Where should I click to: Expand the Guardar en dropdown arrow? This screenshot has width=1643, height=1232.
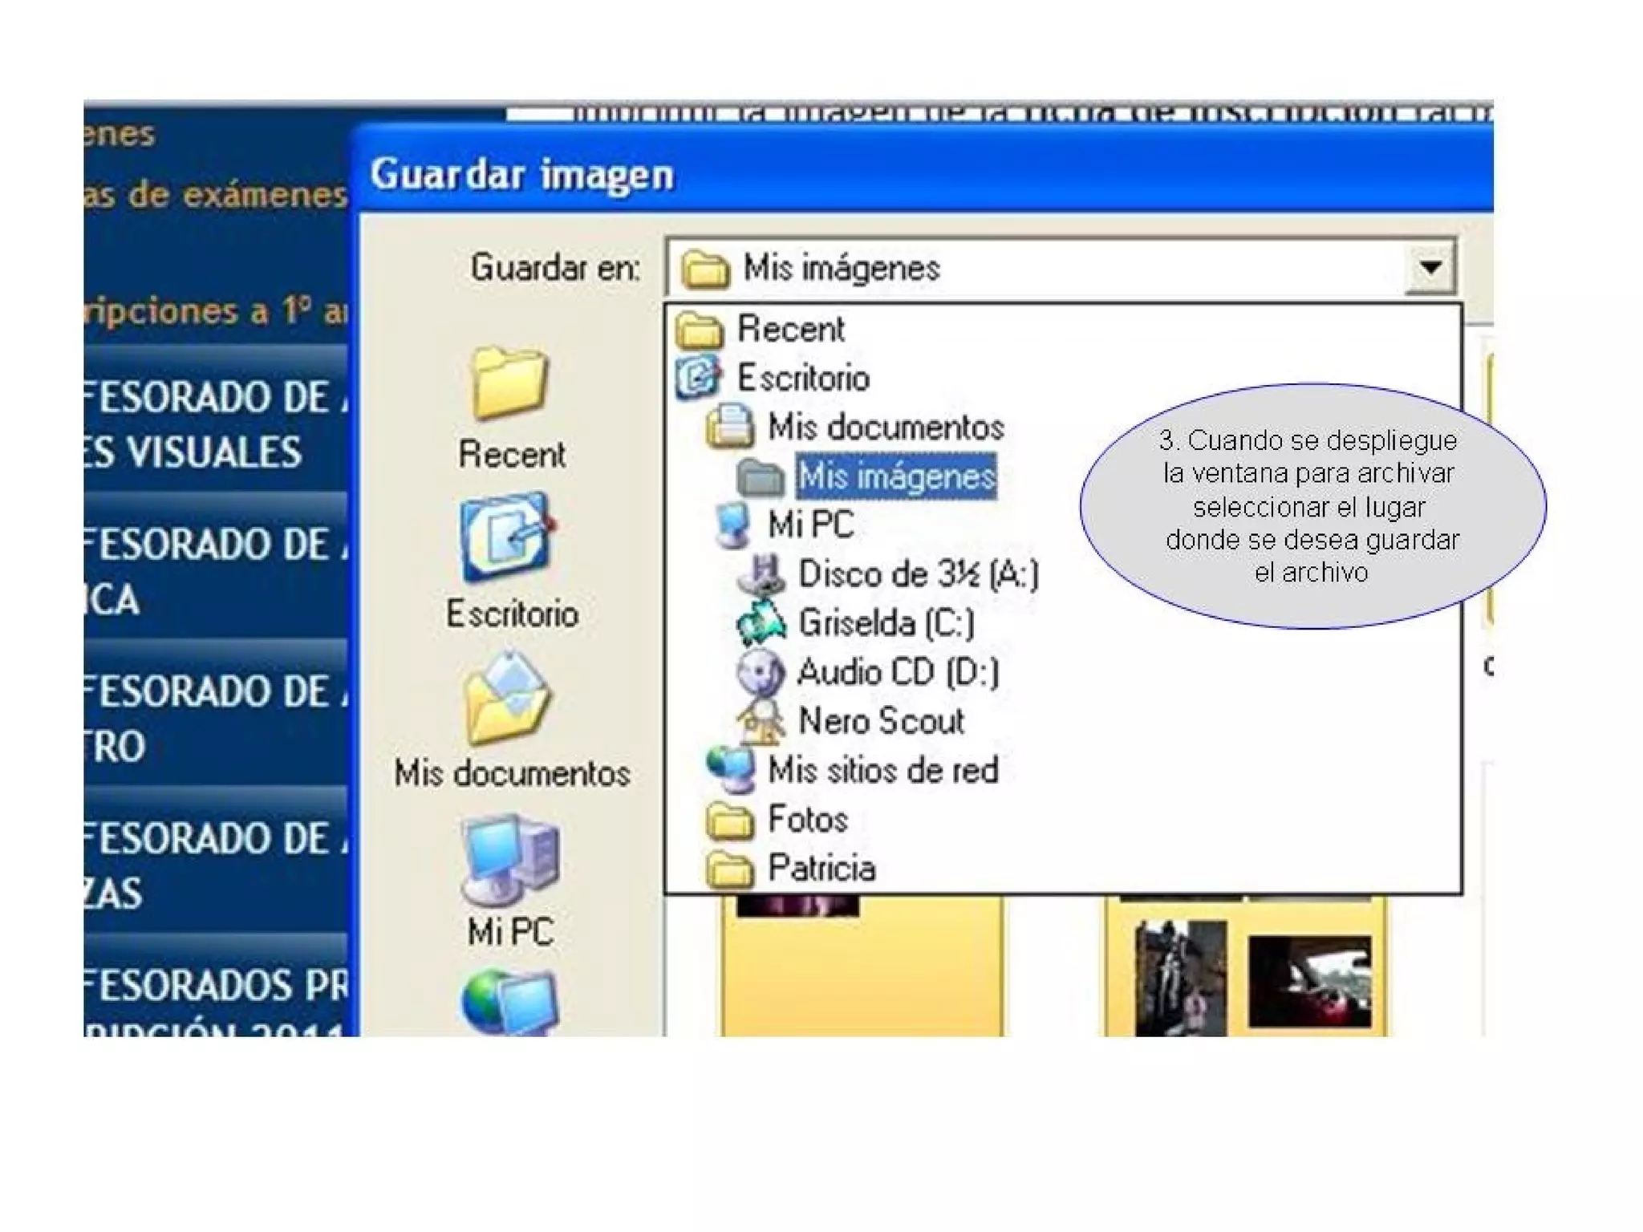1430,267
